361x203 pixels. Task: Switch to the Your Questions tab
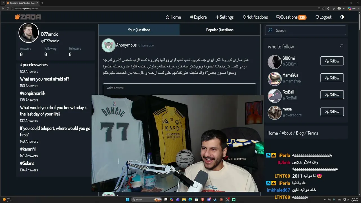[x=139, y=30]
